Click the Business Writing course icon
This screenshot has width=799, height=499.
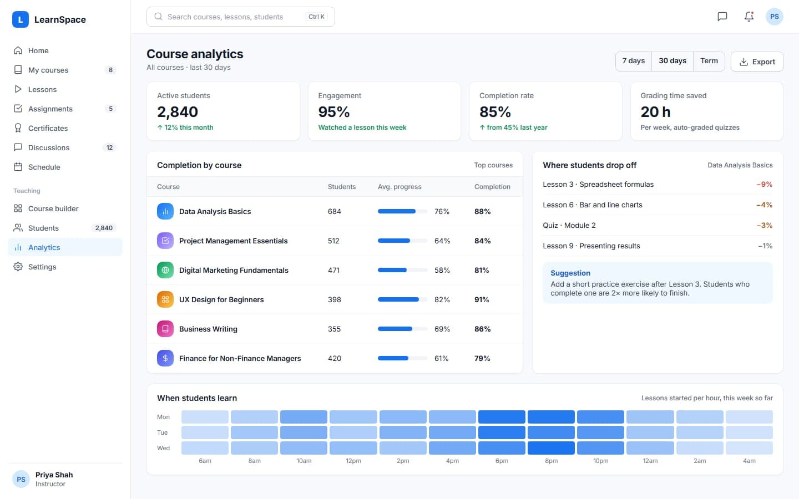click(x=165, y=329)
